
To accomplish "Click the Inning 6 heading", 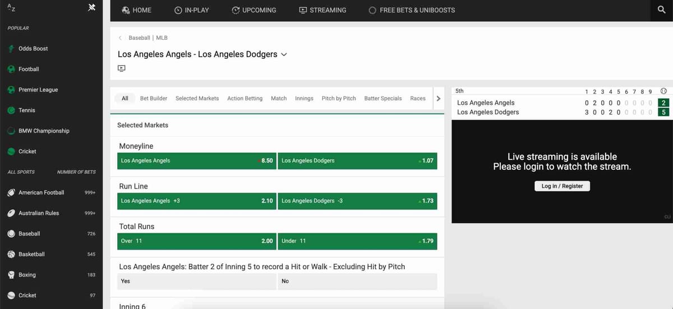I will coord(132,306).
